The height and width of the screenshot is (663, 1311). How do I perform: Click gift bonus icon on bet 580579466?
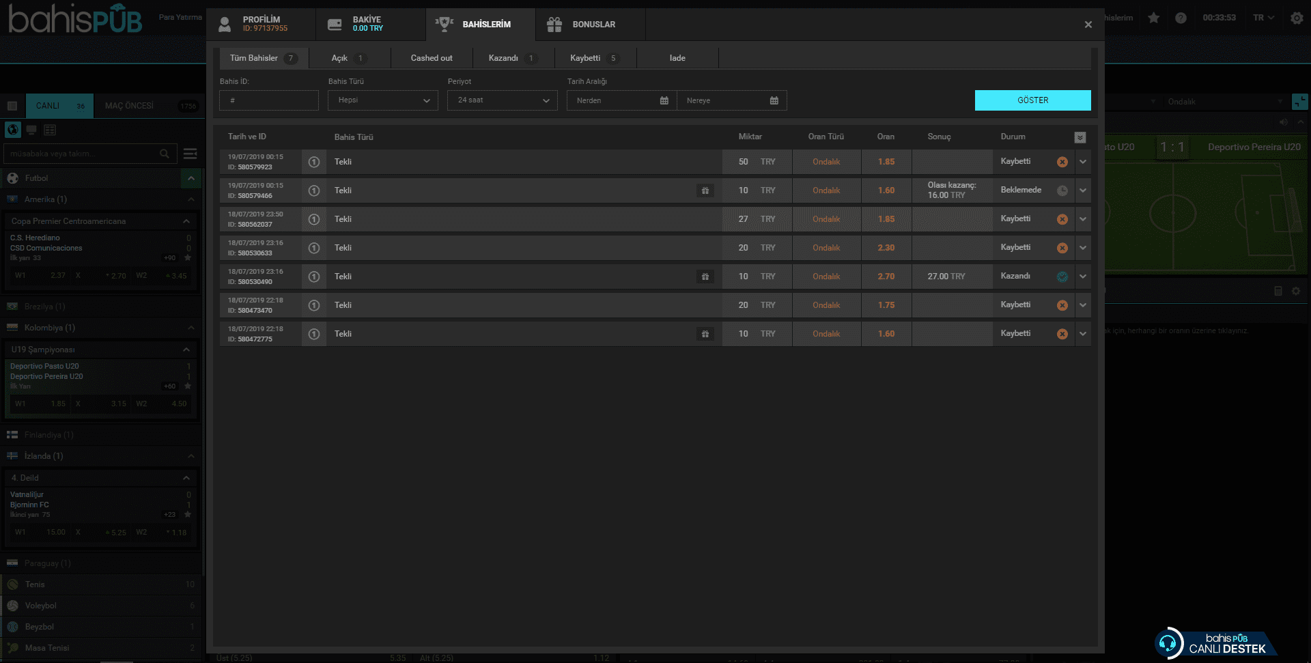point(705,191)
